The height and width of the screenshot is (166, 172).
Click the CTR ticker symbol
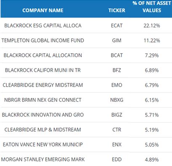click(x=117, y=130)
